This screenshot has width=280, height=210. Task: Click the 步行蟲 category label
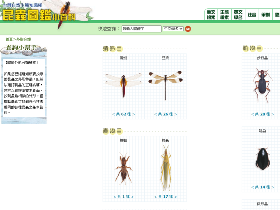[x=262, y=58]
